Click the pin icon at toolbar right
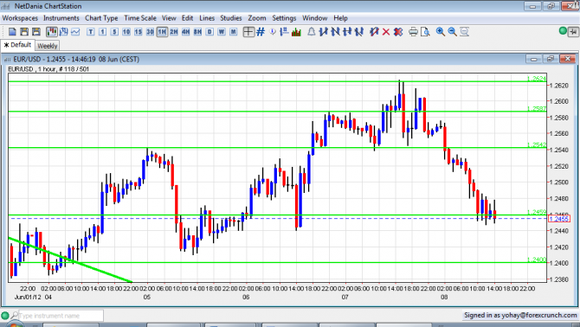The width and height of the screenshot is (580, 327). tap(573, 32)
